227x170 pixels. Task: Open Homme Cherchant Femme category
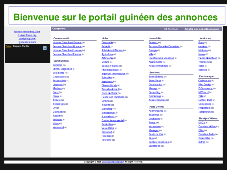(67, 42)
